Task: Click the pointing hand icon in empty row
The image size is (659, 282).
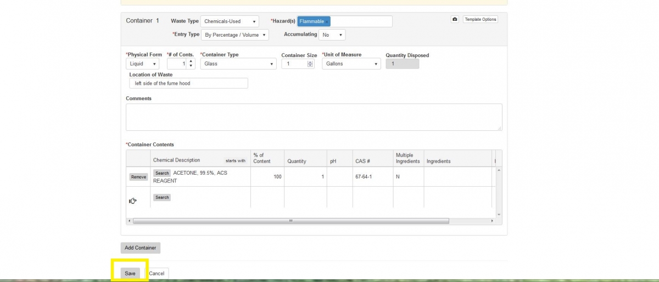Action: point(132,201)
